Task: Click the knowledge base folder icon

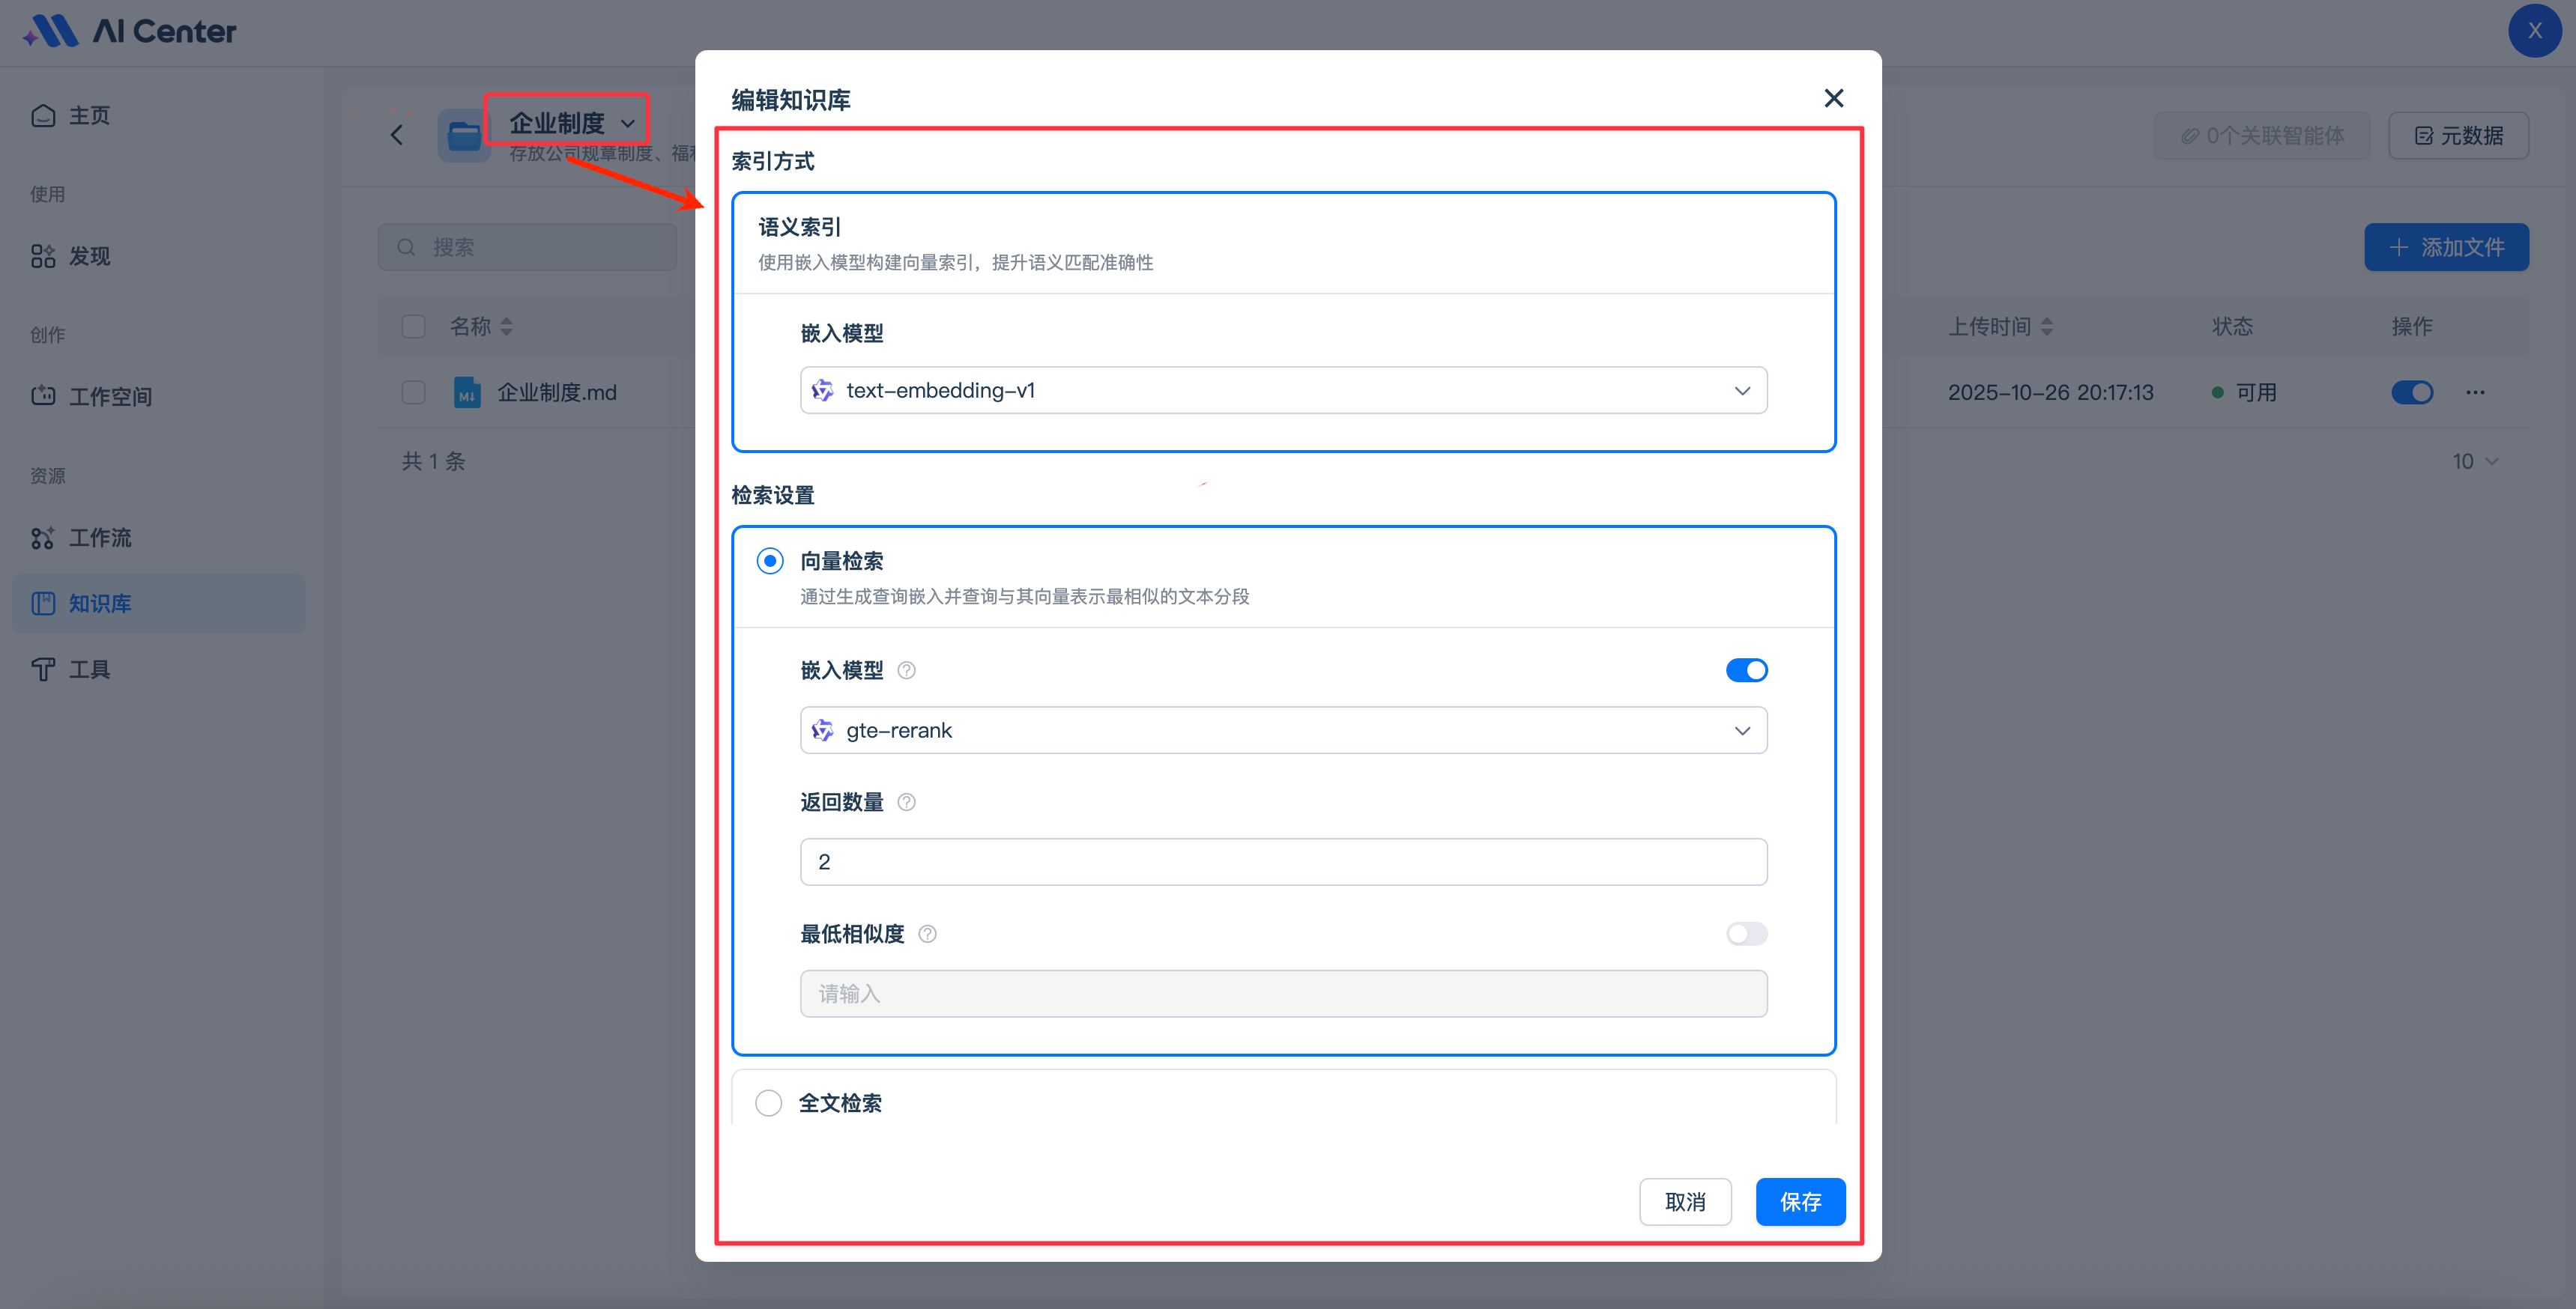Action: click(x=464, y=135)
